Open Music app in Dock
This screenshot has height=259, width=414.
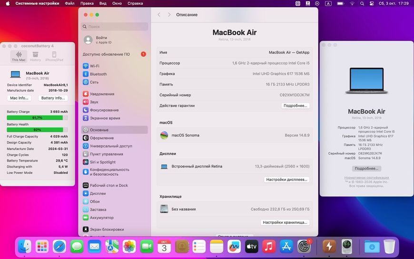(269, 247)
